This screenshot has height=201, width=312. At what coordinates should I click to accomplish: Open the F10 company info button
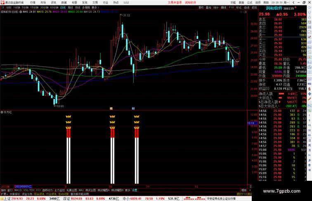pos(231,7)
